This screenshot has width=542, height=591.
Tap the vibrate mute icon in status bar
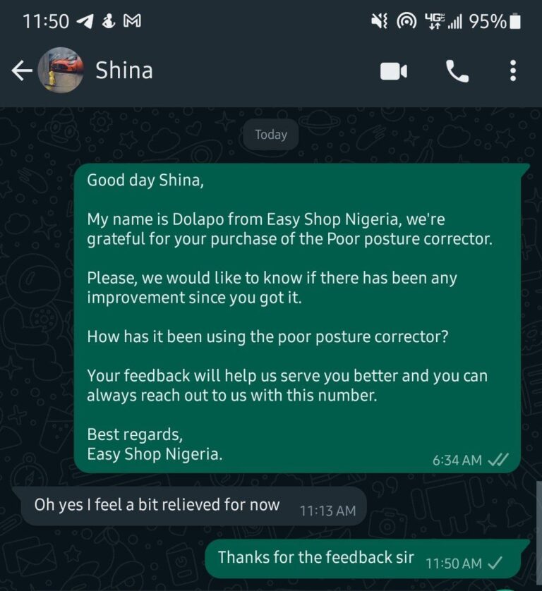point(379,21)
